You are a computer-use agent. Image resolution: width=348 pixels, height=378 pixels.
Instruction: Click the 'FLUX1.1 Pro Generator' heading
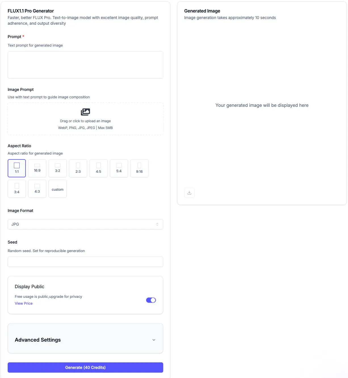click(31, 11)
